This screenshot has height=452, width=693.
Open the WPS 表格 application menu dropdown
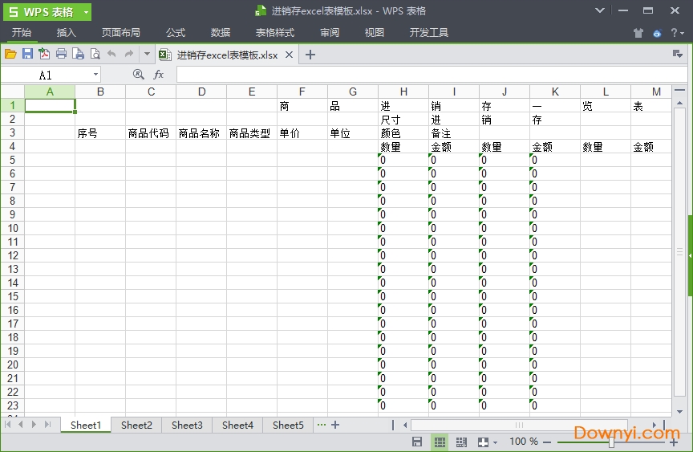(x=86, y=11)
